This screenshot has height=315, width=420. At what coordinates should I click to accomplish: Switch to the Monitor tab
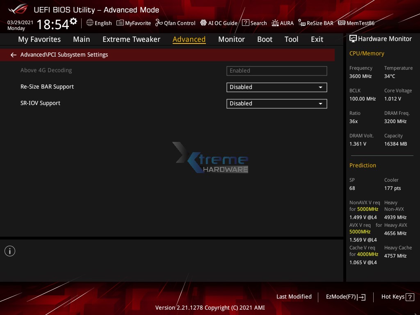click(231, 39)
